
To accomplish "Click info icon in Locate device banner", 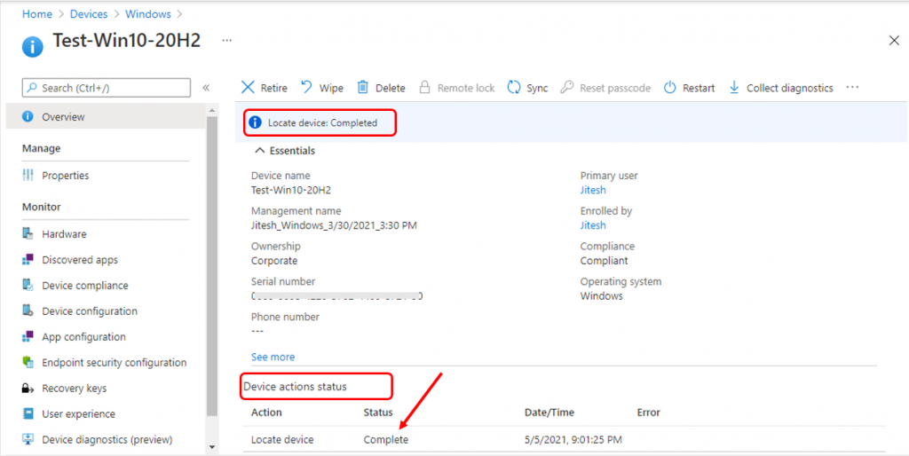I will [255, 122].
